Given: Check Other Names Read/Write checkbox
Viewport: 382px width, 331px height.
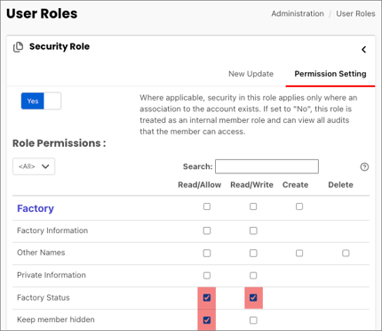Looking at the screenshot, I should pos(253,254).
